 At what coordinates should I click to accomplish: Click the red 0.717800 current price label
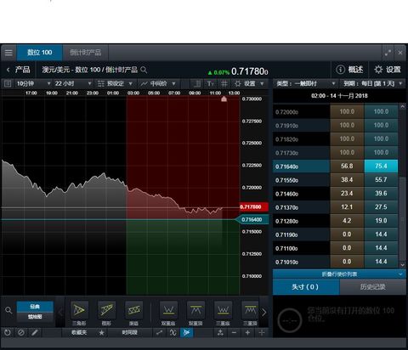[254, 206]
